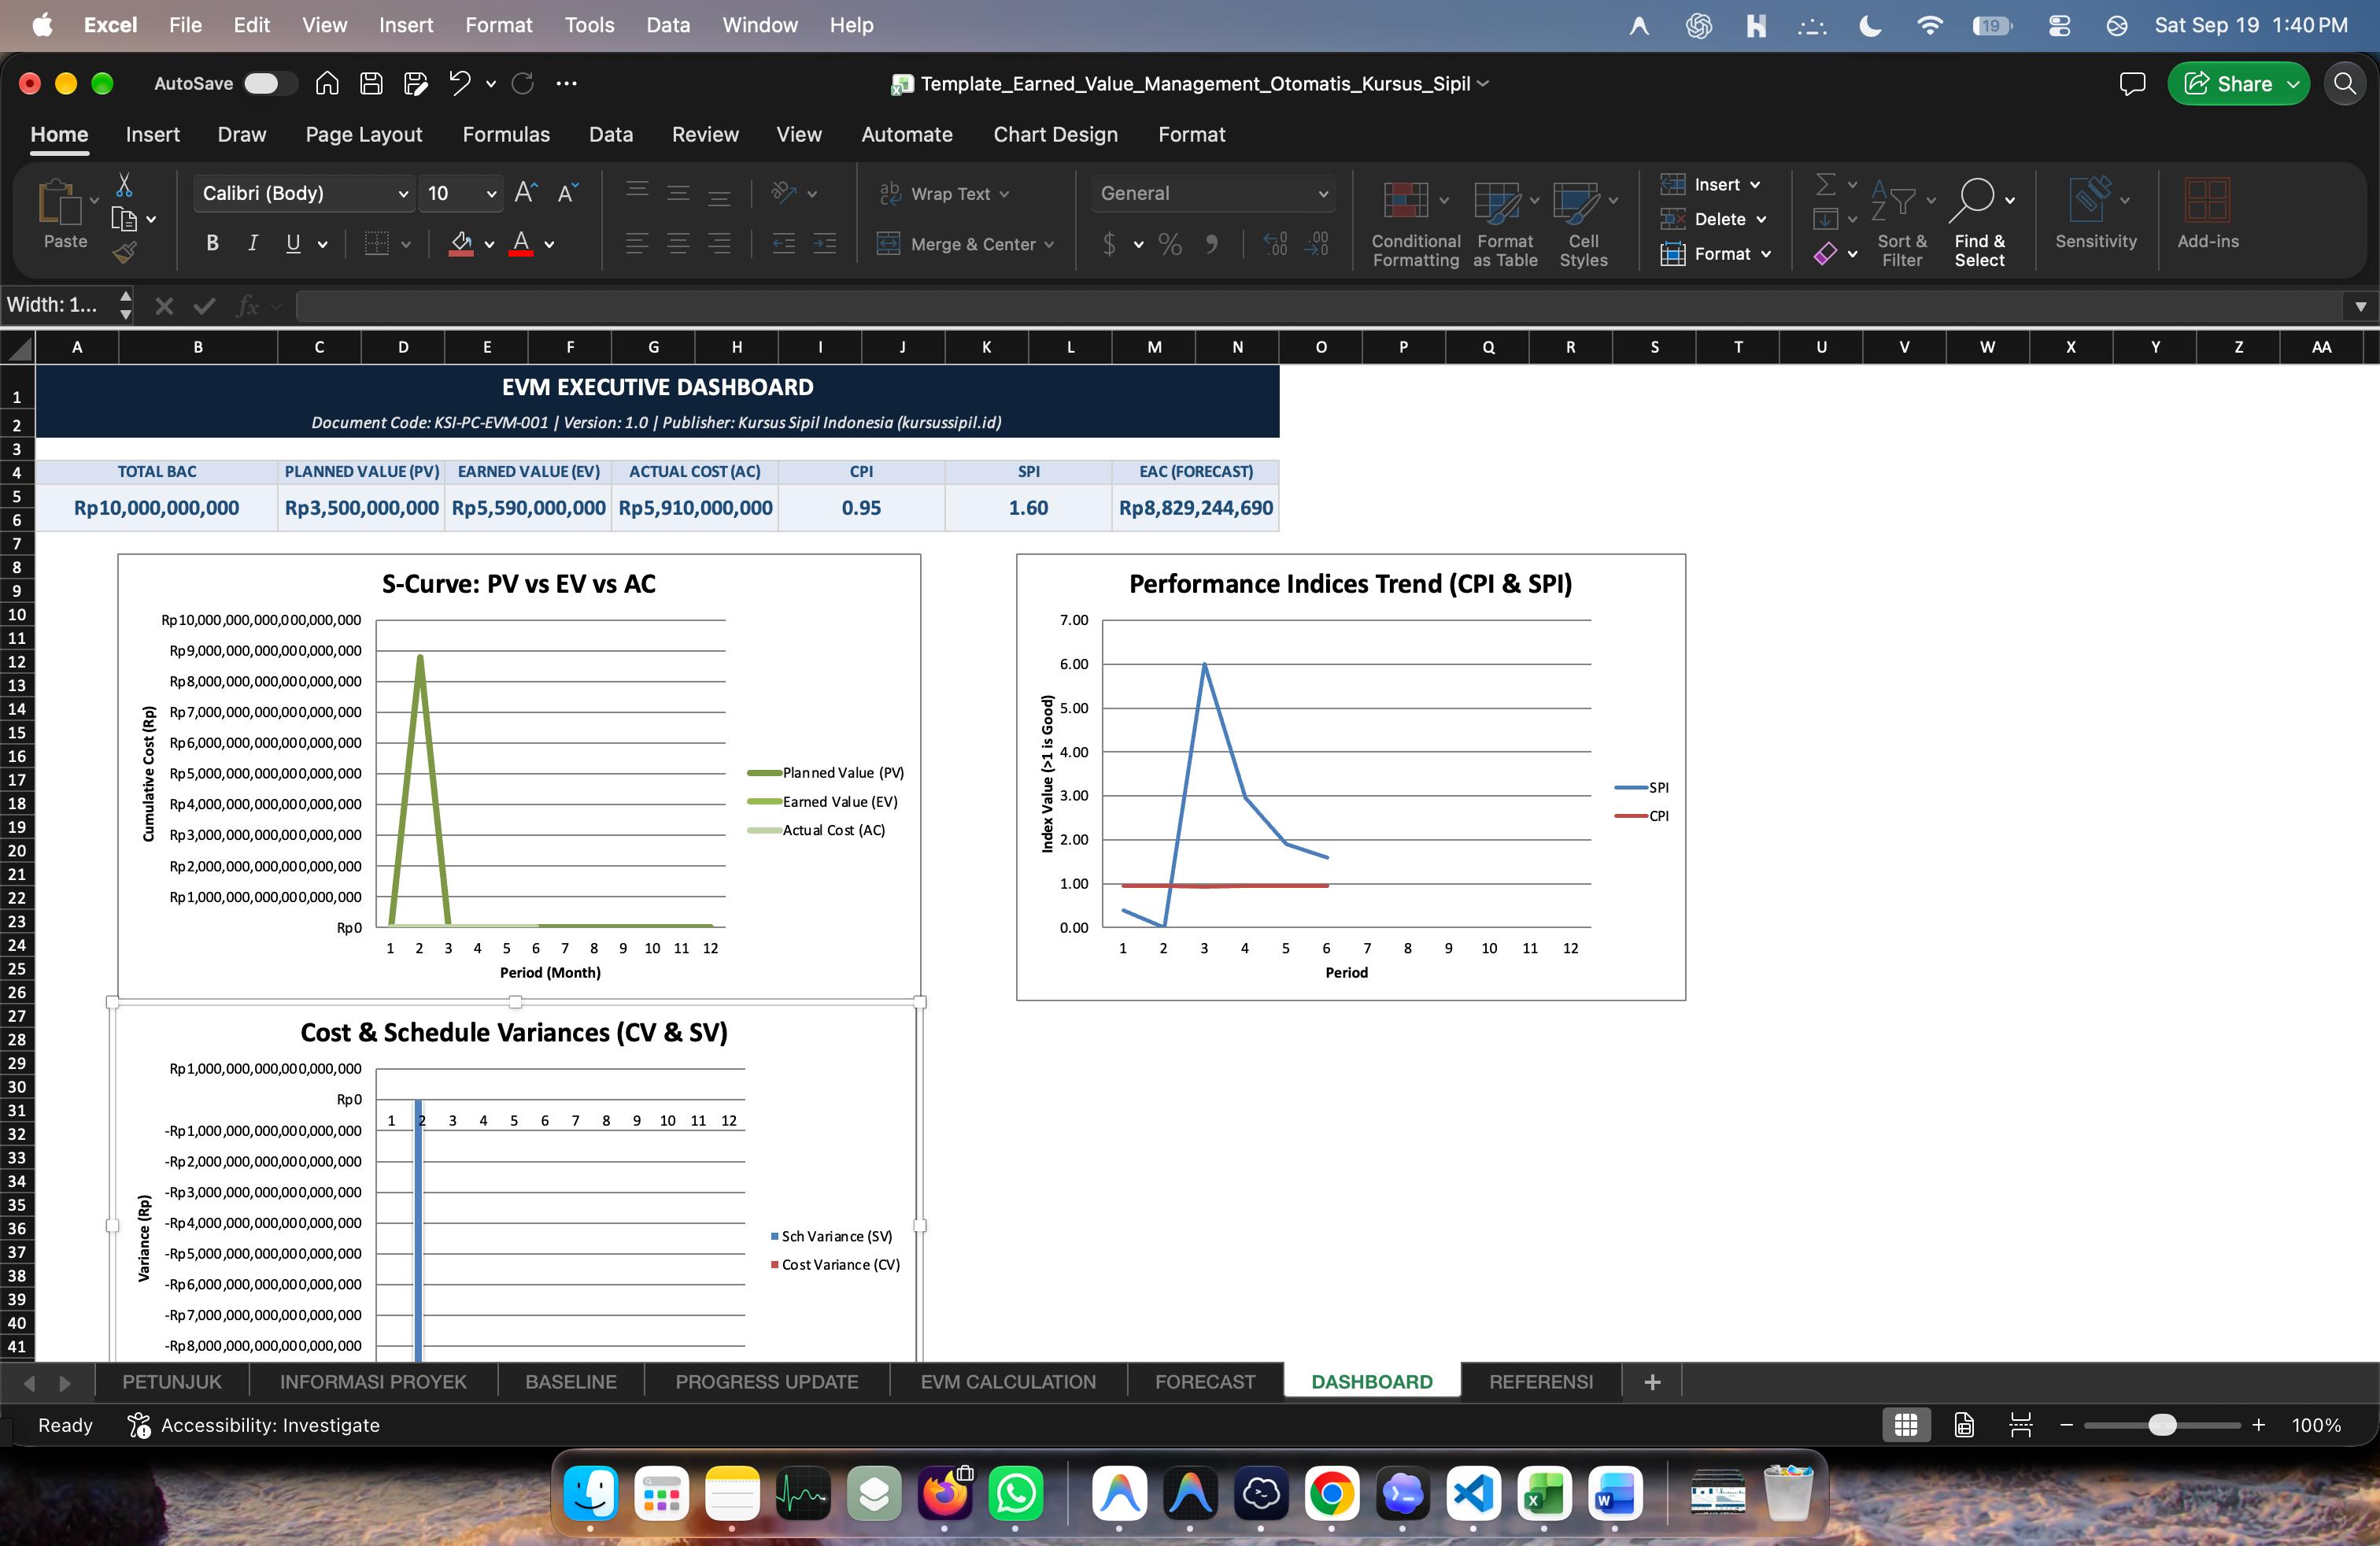The image size is (2380, 1546).
Task: Open the Delete cells dropdown
Action: coord(1761,219)
